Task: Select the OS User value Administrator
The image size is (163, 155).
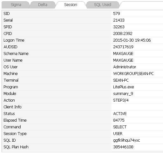Action: point(125,67)
